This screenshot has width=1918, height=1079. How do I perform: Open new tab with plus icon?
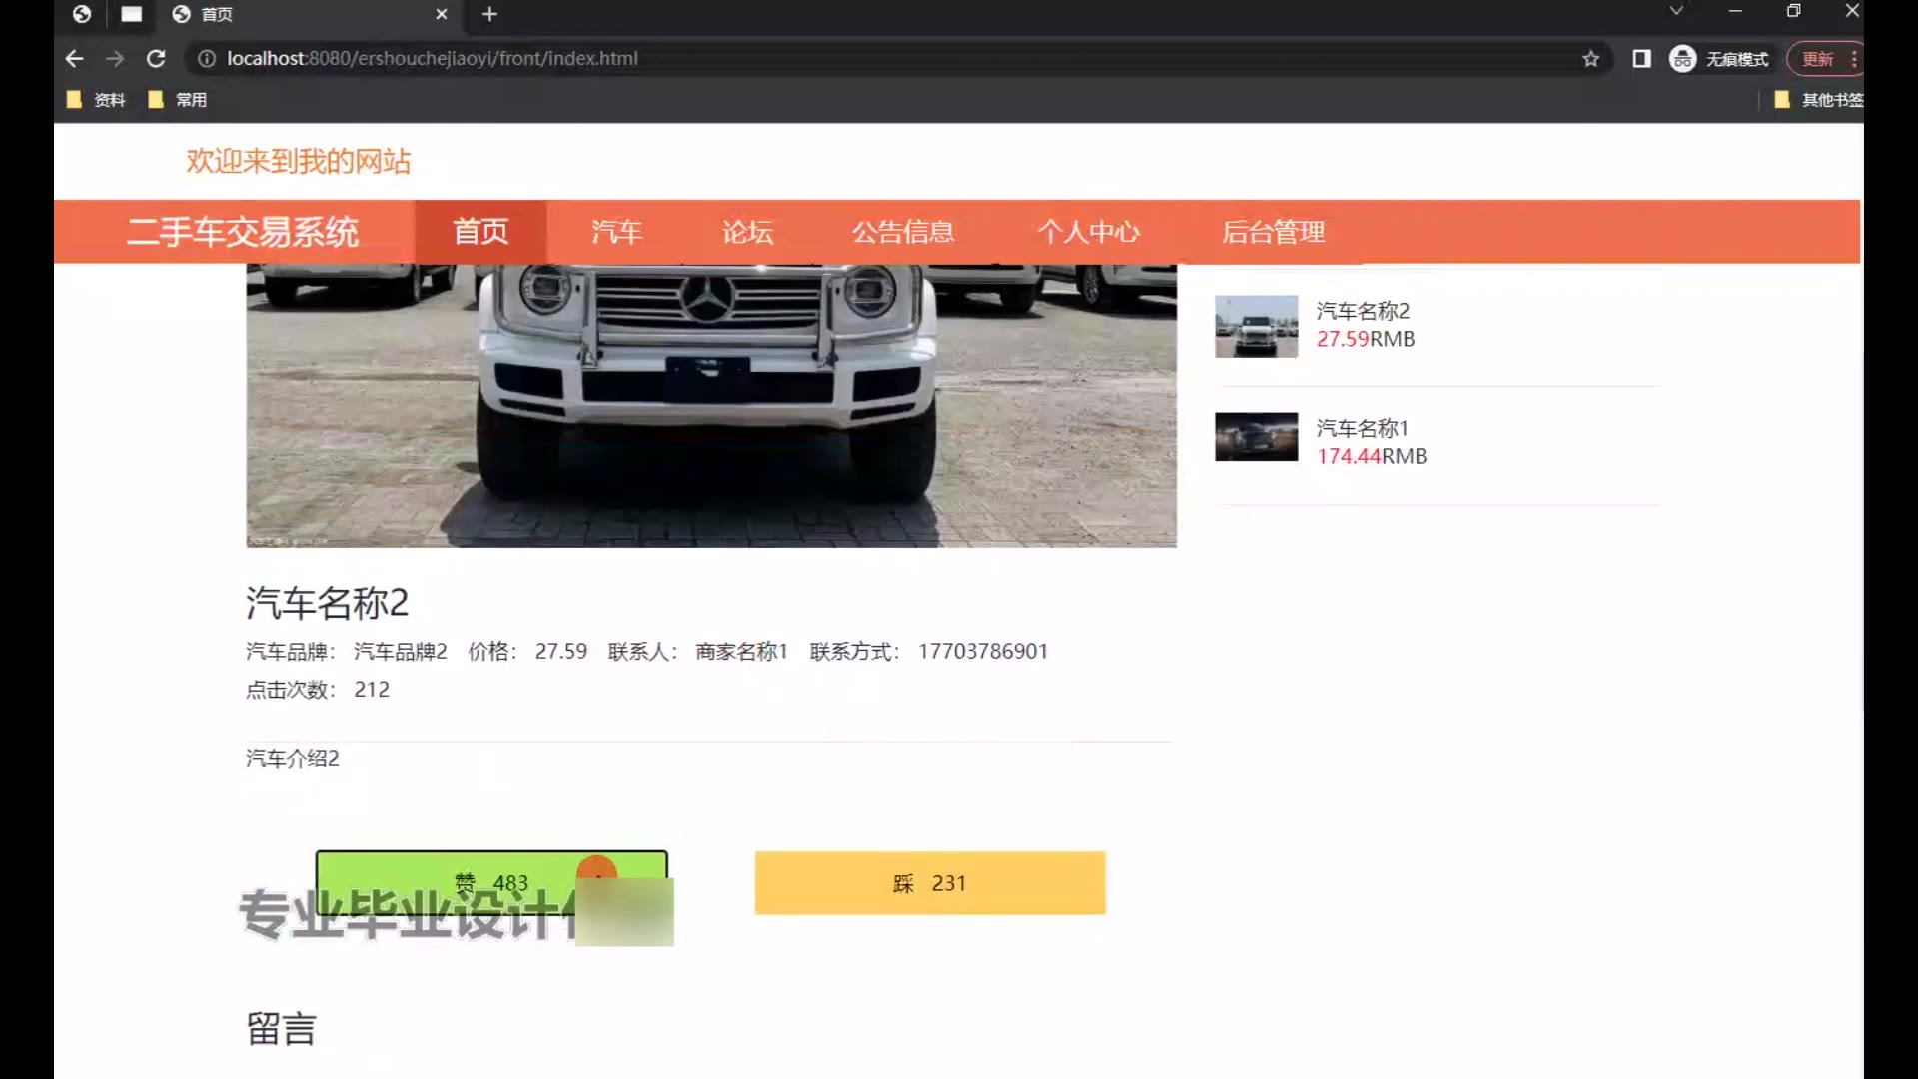click(x=489, y=14)
